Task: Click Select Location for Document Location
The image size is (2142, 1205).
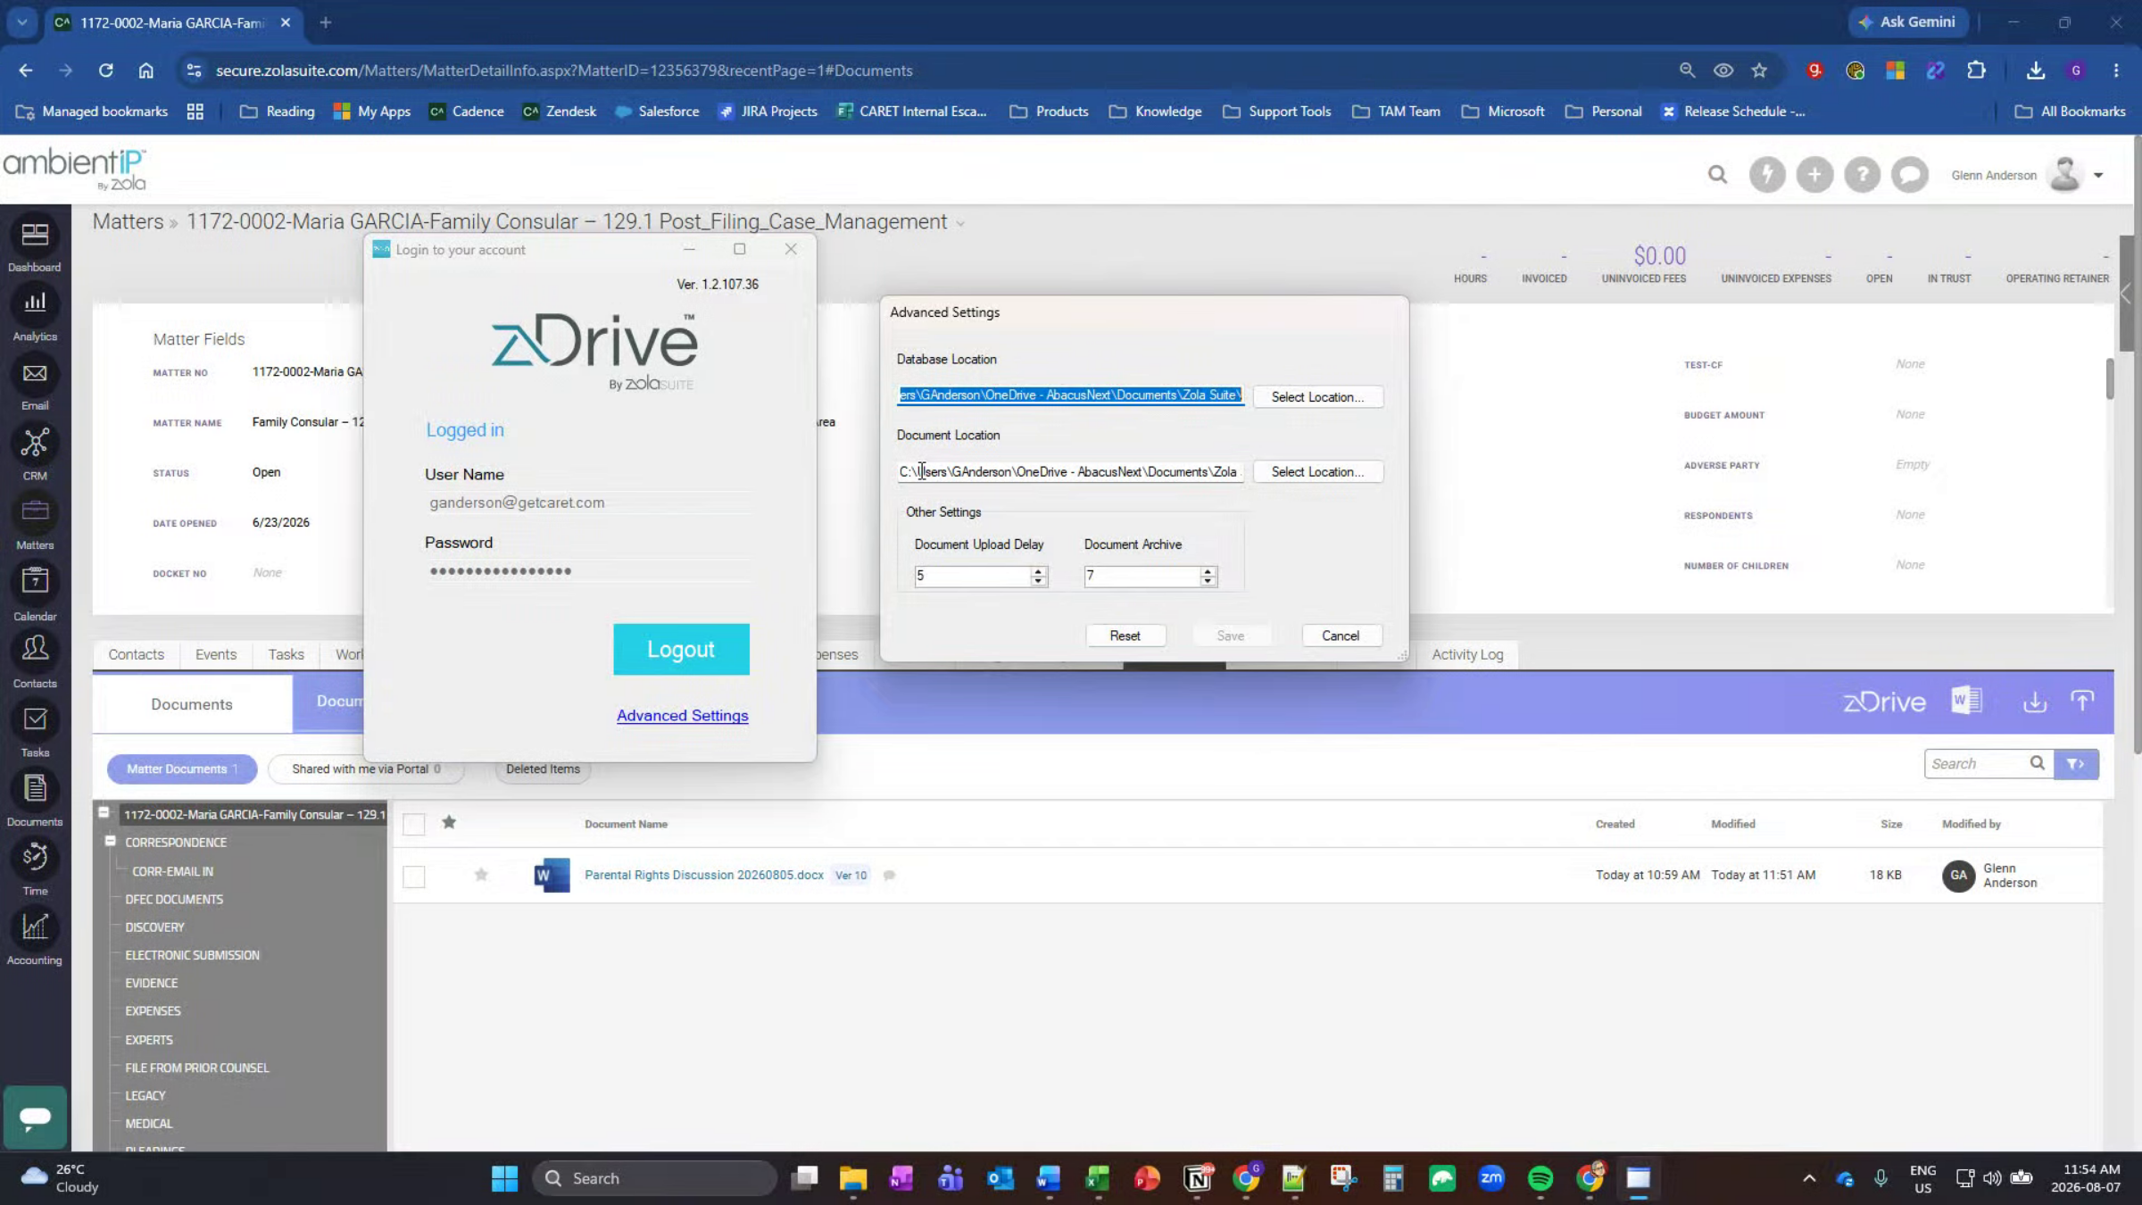Action: click(1318, 471)
